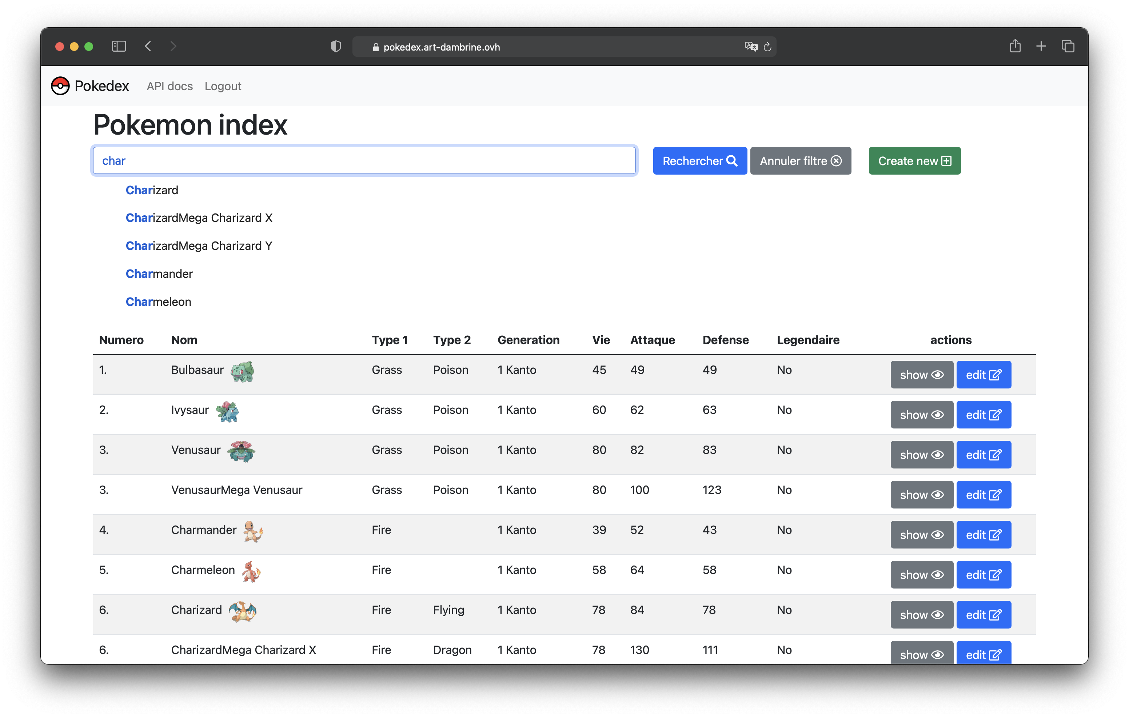Viewport: 1129px width, 718px height.
Task: Click the translate icon in address bar
Action: pos(751,47)
